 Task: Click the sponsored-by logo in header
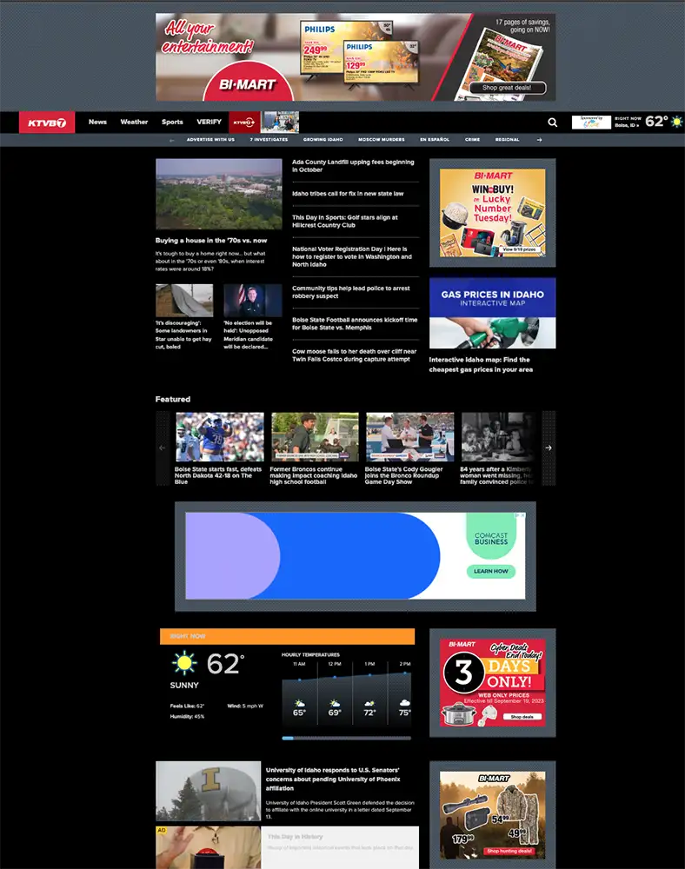pos(591,122)
